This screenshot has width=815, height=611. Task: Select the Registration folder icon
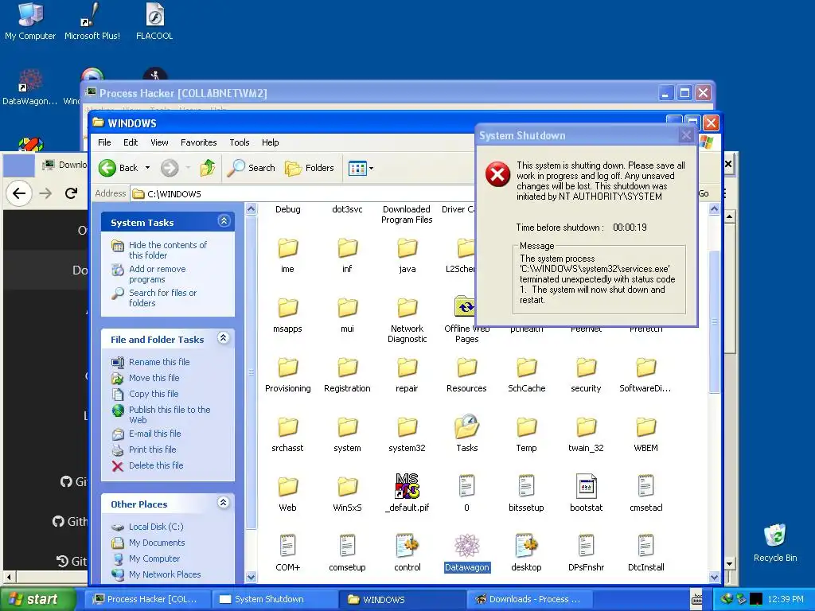347,368
